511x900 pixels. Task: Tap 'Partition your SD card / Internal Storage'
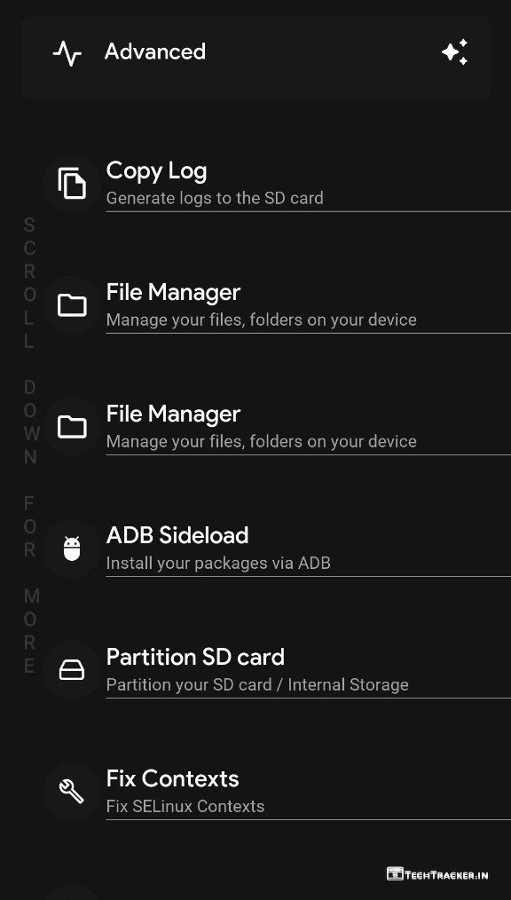point(257,684)
